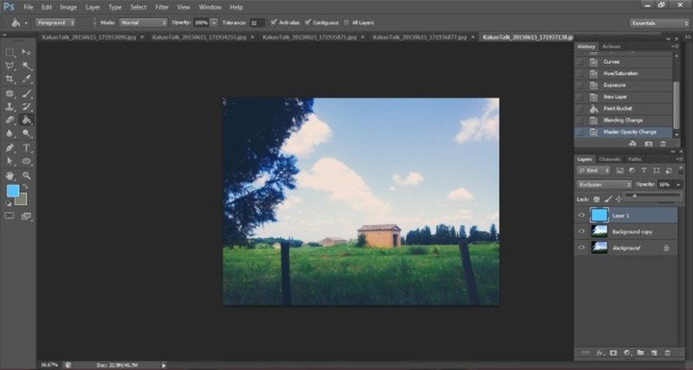This screenshot has height=370, width=693.
Task: Open the Filter menu
Action: pos(162,7)
